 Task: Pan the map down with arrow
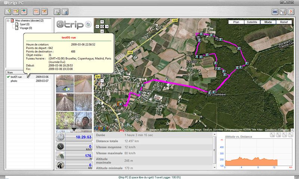pyautogui.click(x=102, y=31)
